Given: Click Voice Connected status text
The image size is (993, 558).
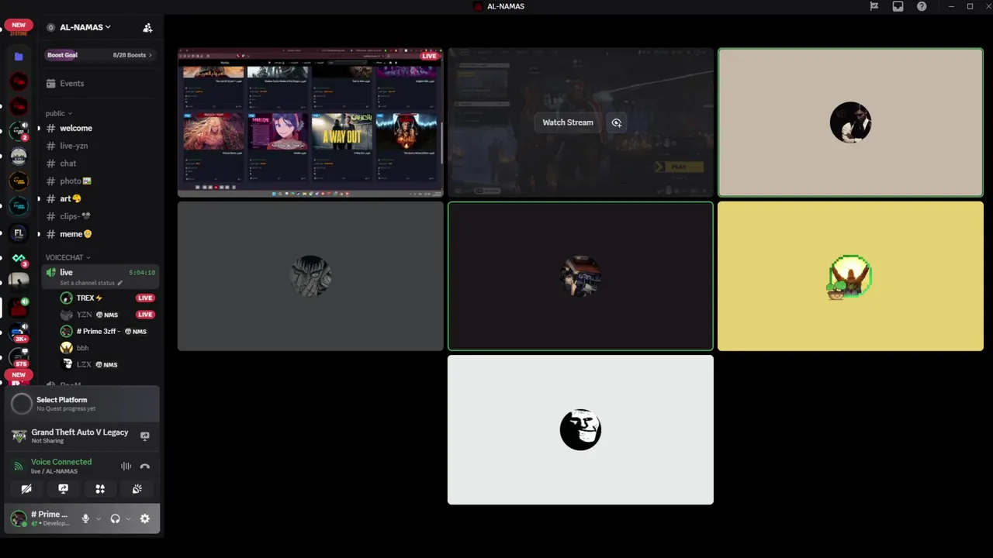Looking at the screenshot, I should tap(61, 462).
